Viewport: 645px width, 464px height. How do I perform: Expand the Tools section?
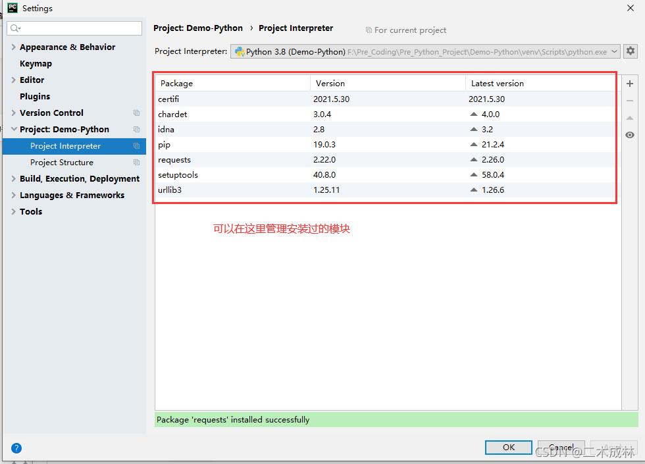pos(14,211)
